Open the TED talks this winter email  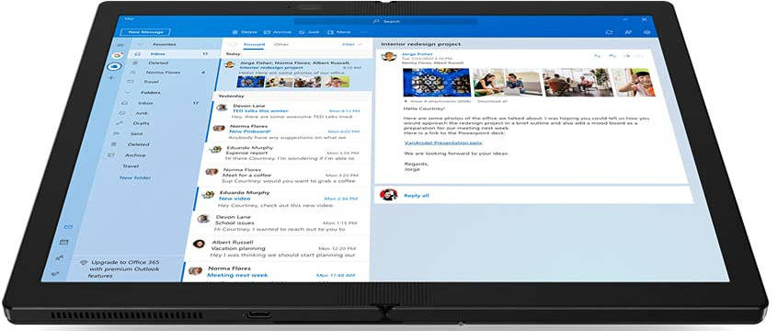pos(291,111)
